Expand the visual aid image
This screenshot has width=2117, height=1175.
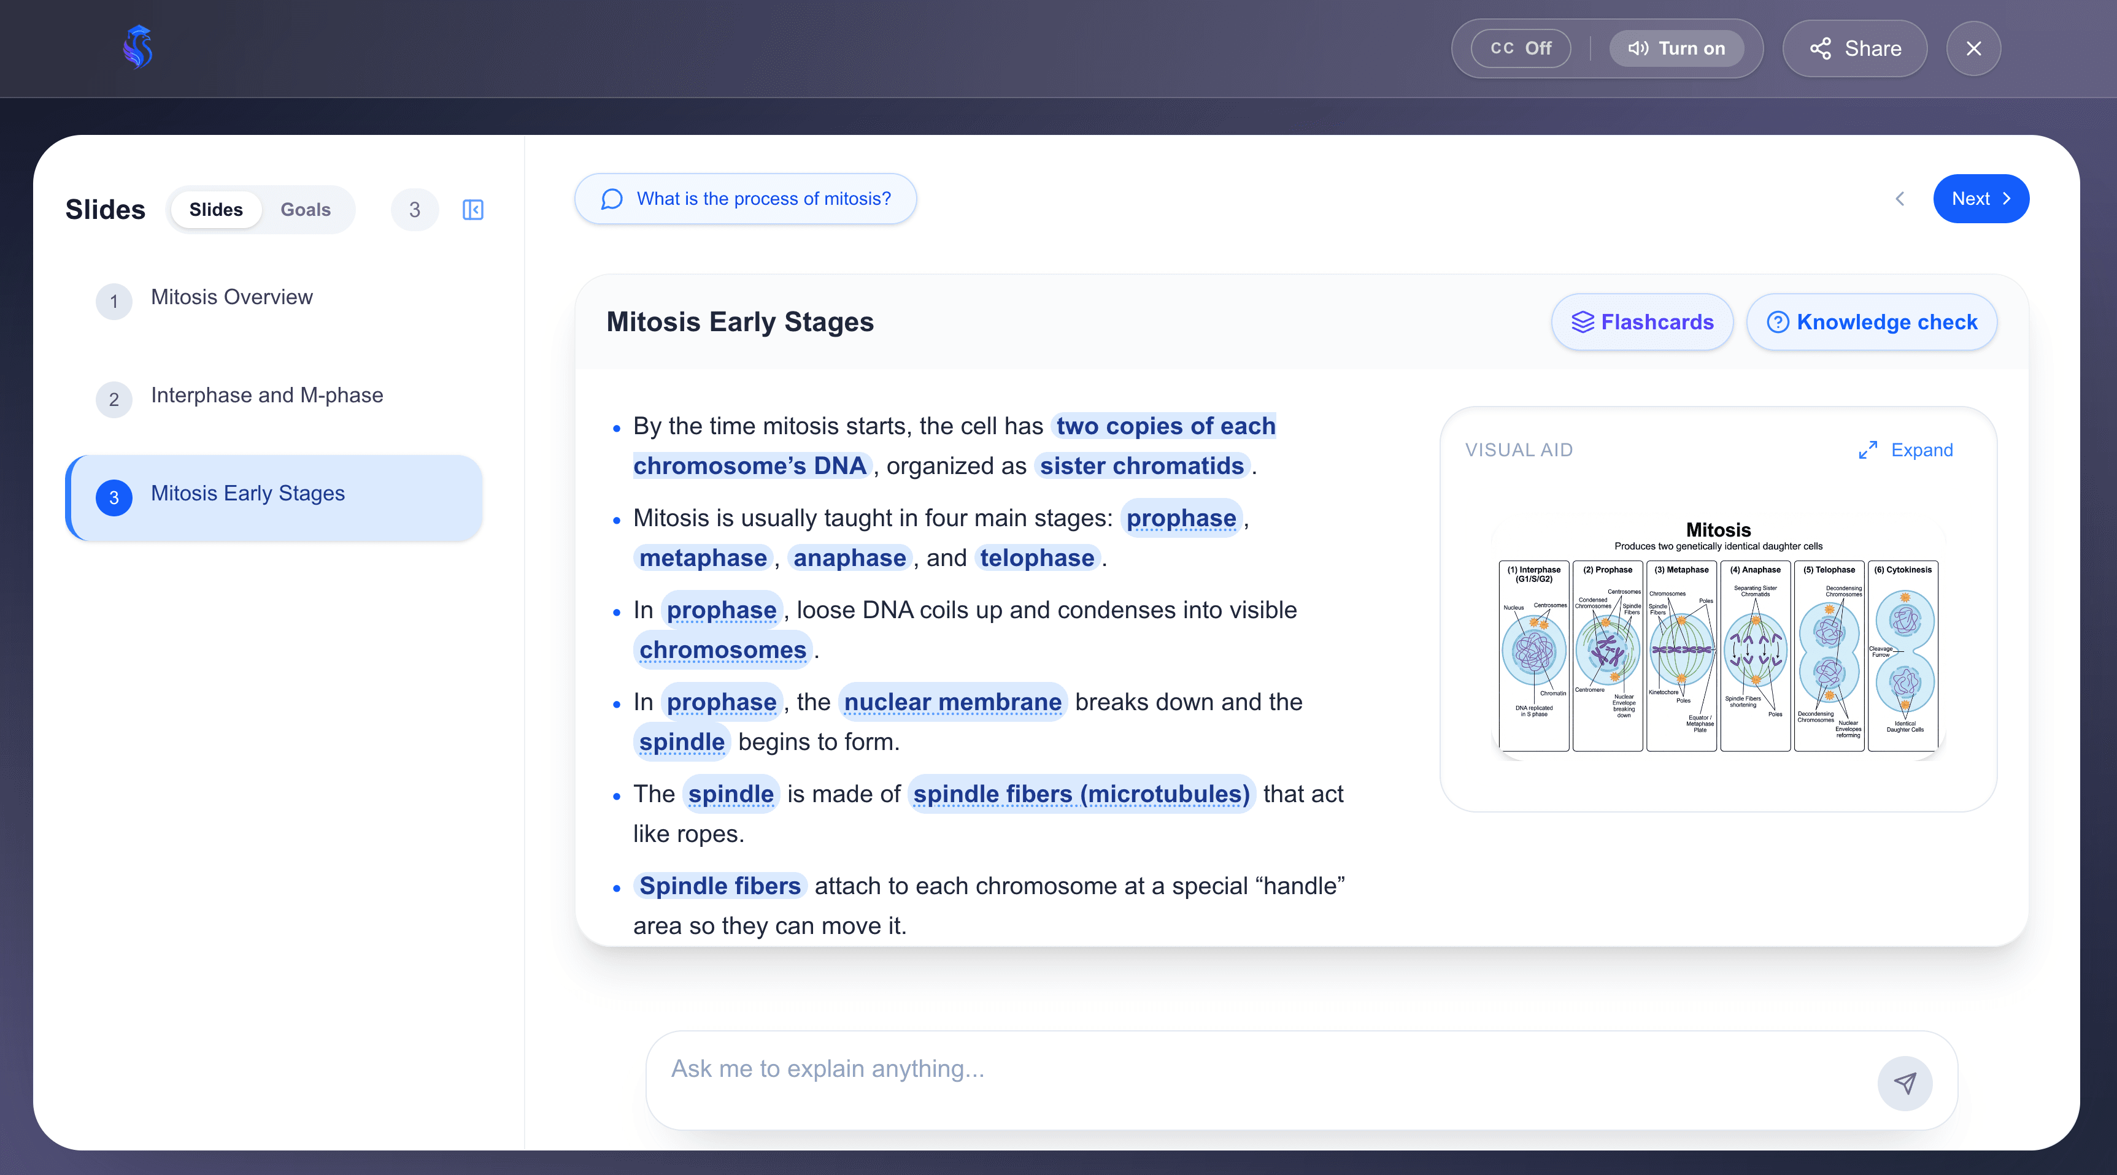[1905, 450]
